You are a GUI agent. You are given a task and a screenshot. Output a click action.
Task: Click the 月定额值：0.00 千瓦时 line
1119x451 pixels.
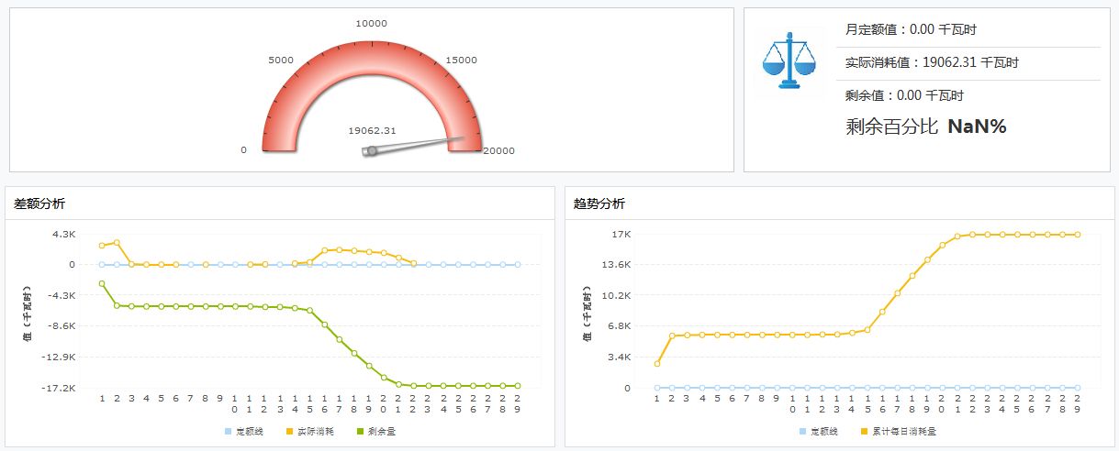coord(911,29)
